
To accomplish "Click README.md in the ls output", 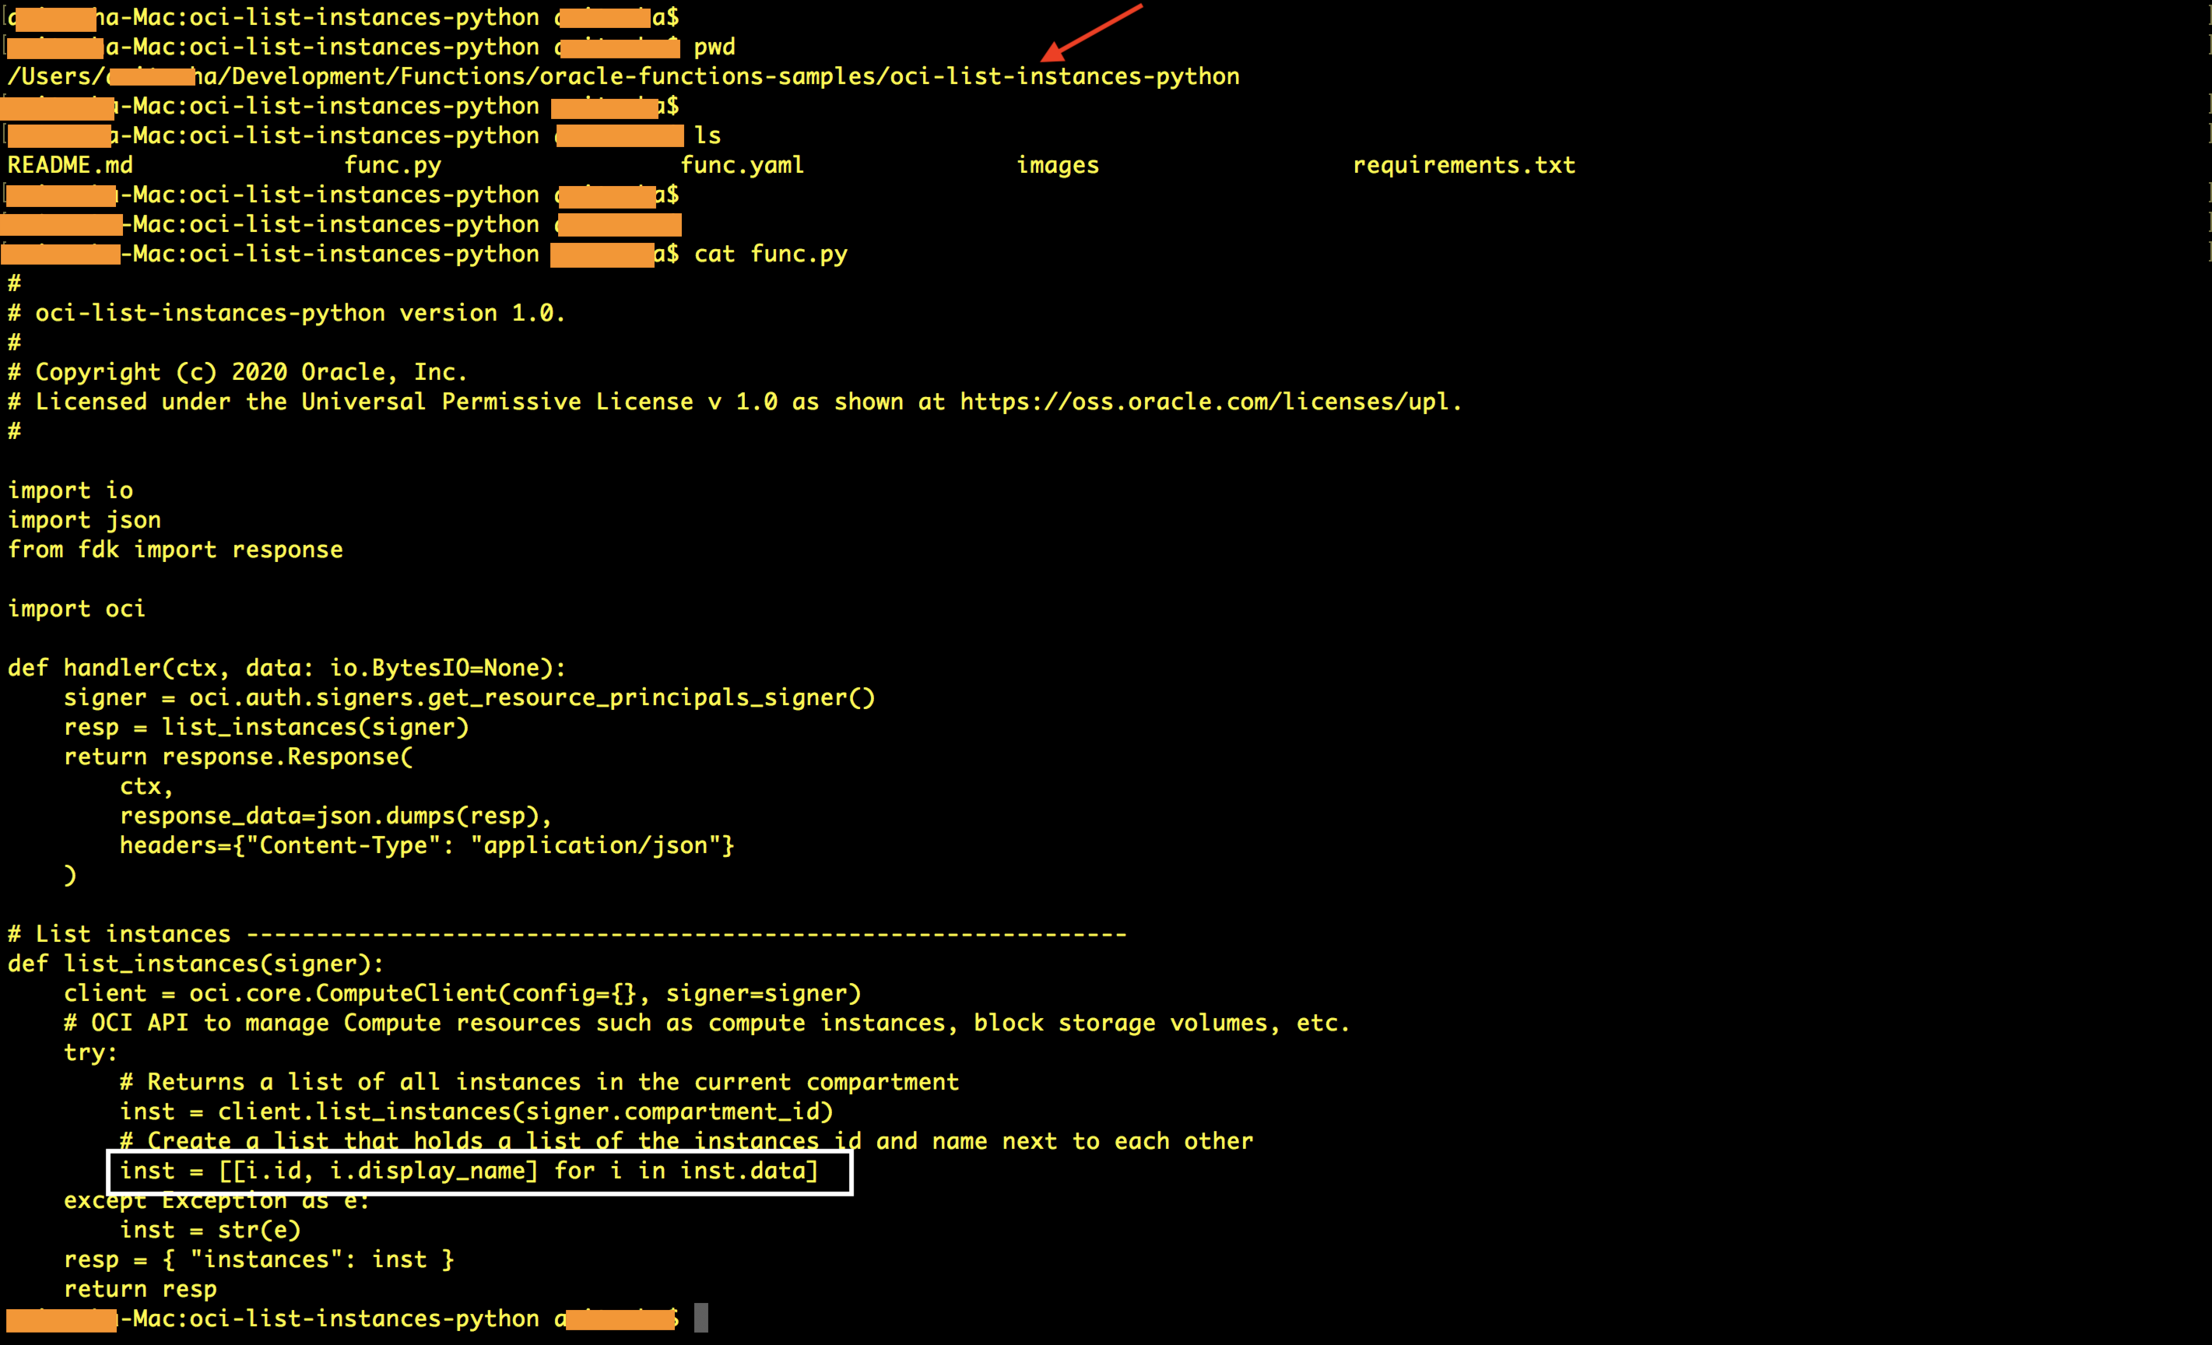I will (x=70, y=165).
